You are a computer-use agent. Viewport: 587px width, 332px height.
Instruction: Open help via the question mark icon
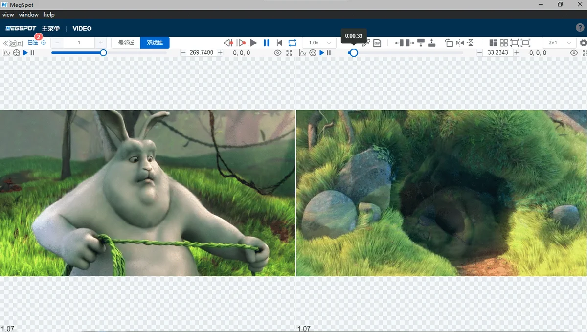pos(580,28)
